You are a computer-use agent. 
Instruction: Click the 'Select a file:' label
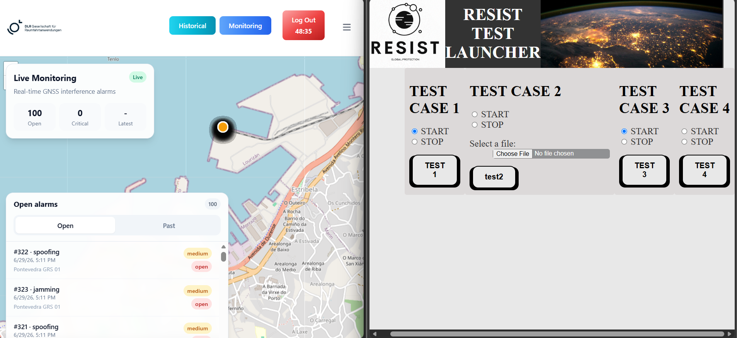[492, 144]
